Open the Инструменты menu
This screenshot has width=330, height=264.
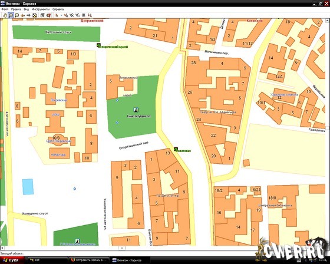coord(41,9)
